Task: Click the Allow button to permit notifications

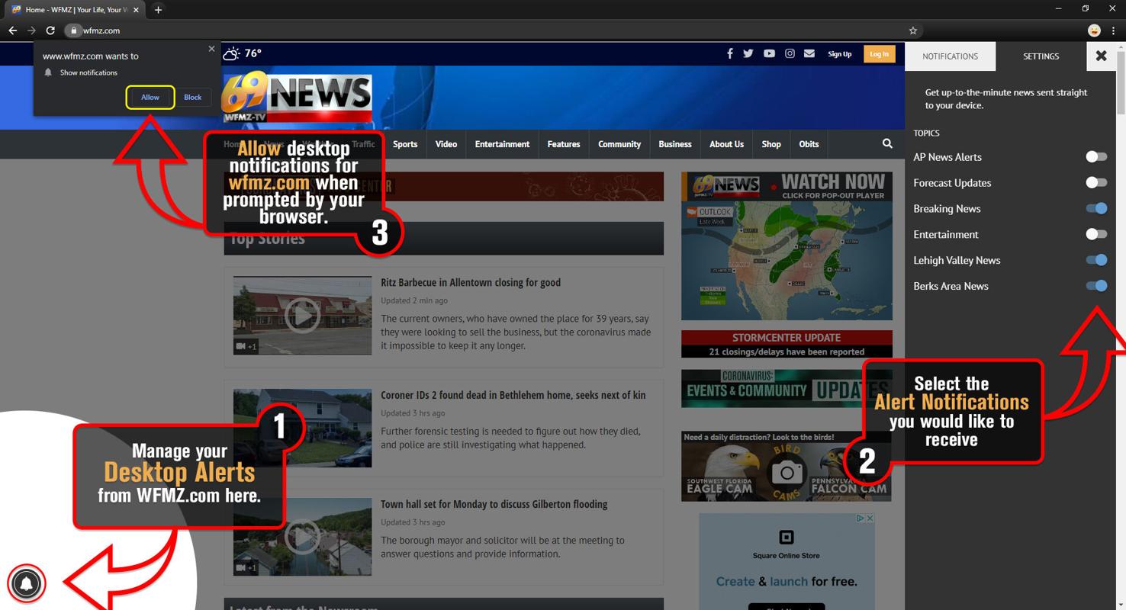Action: [x=150, y=97]
